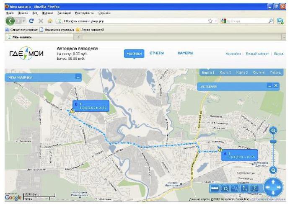Select the ruler measurement tool
The image size is (290, 204).
point(215,188)
